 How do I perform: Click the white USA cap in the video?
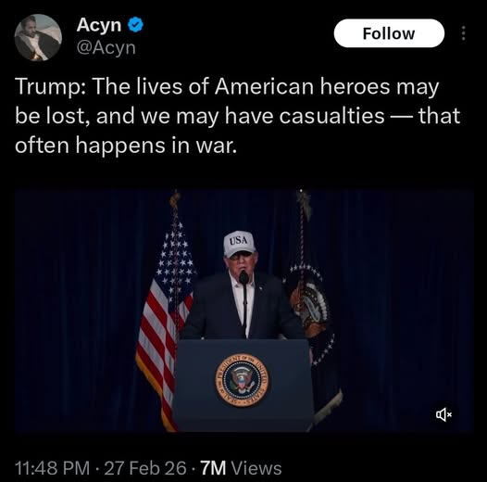pos(239,244)
